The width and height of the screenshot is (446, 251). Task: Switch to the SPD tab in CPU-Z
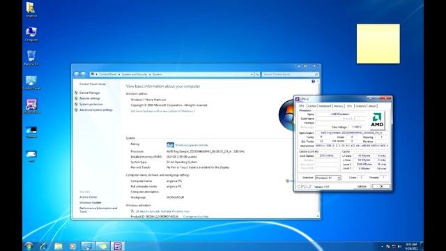pyautogui.click(x=349, y=106)
